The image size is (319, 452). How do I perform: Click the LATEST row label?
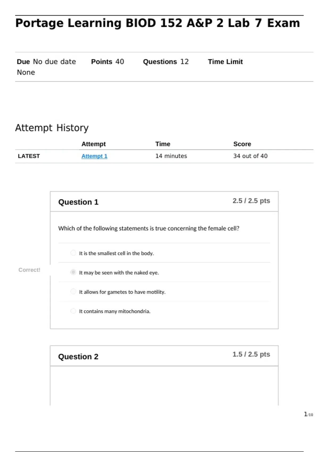click(29, 156)
